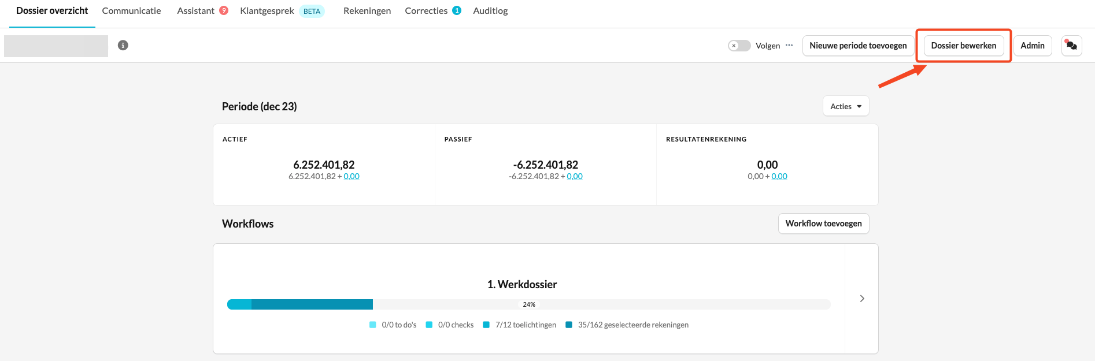Click the Correcties count badge
The image size is (1095, 361).
[457, 10]
